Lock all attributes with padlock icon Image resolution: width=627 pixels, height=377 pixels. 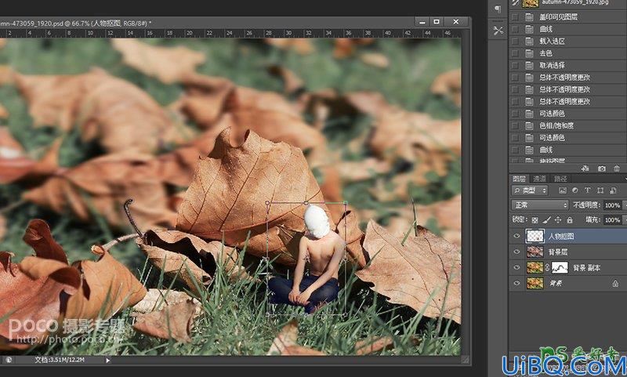tap(570, 220)
